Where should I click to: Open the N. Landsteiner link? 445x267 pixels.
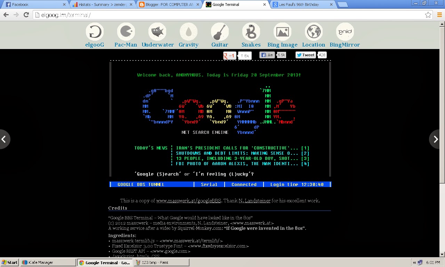click(x=255, y=201)
